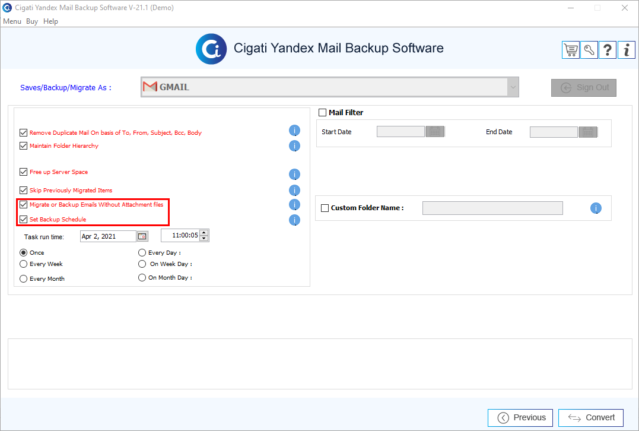Enable Custom Folder Name checkbox
Image resolution: width=639 pixels, height=431 pixels.
pos(325,208)
